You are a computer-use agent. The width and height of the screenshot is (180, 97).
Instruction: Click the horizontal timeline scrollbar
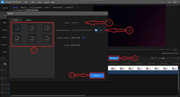tap(49, 96)
